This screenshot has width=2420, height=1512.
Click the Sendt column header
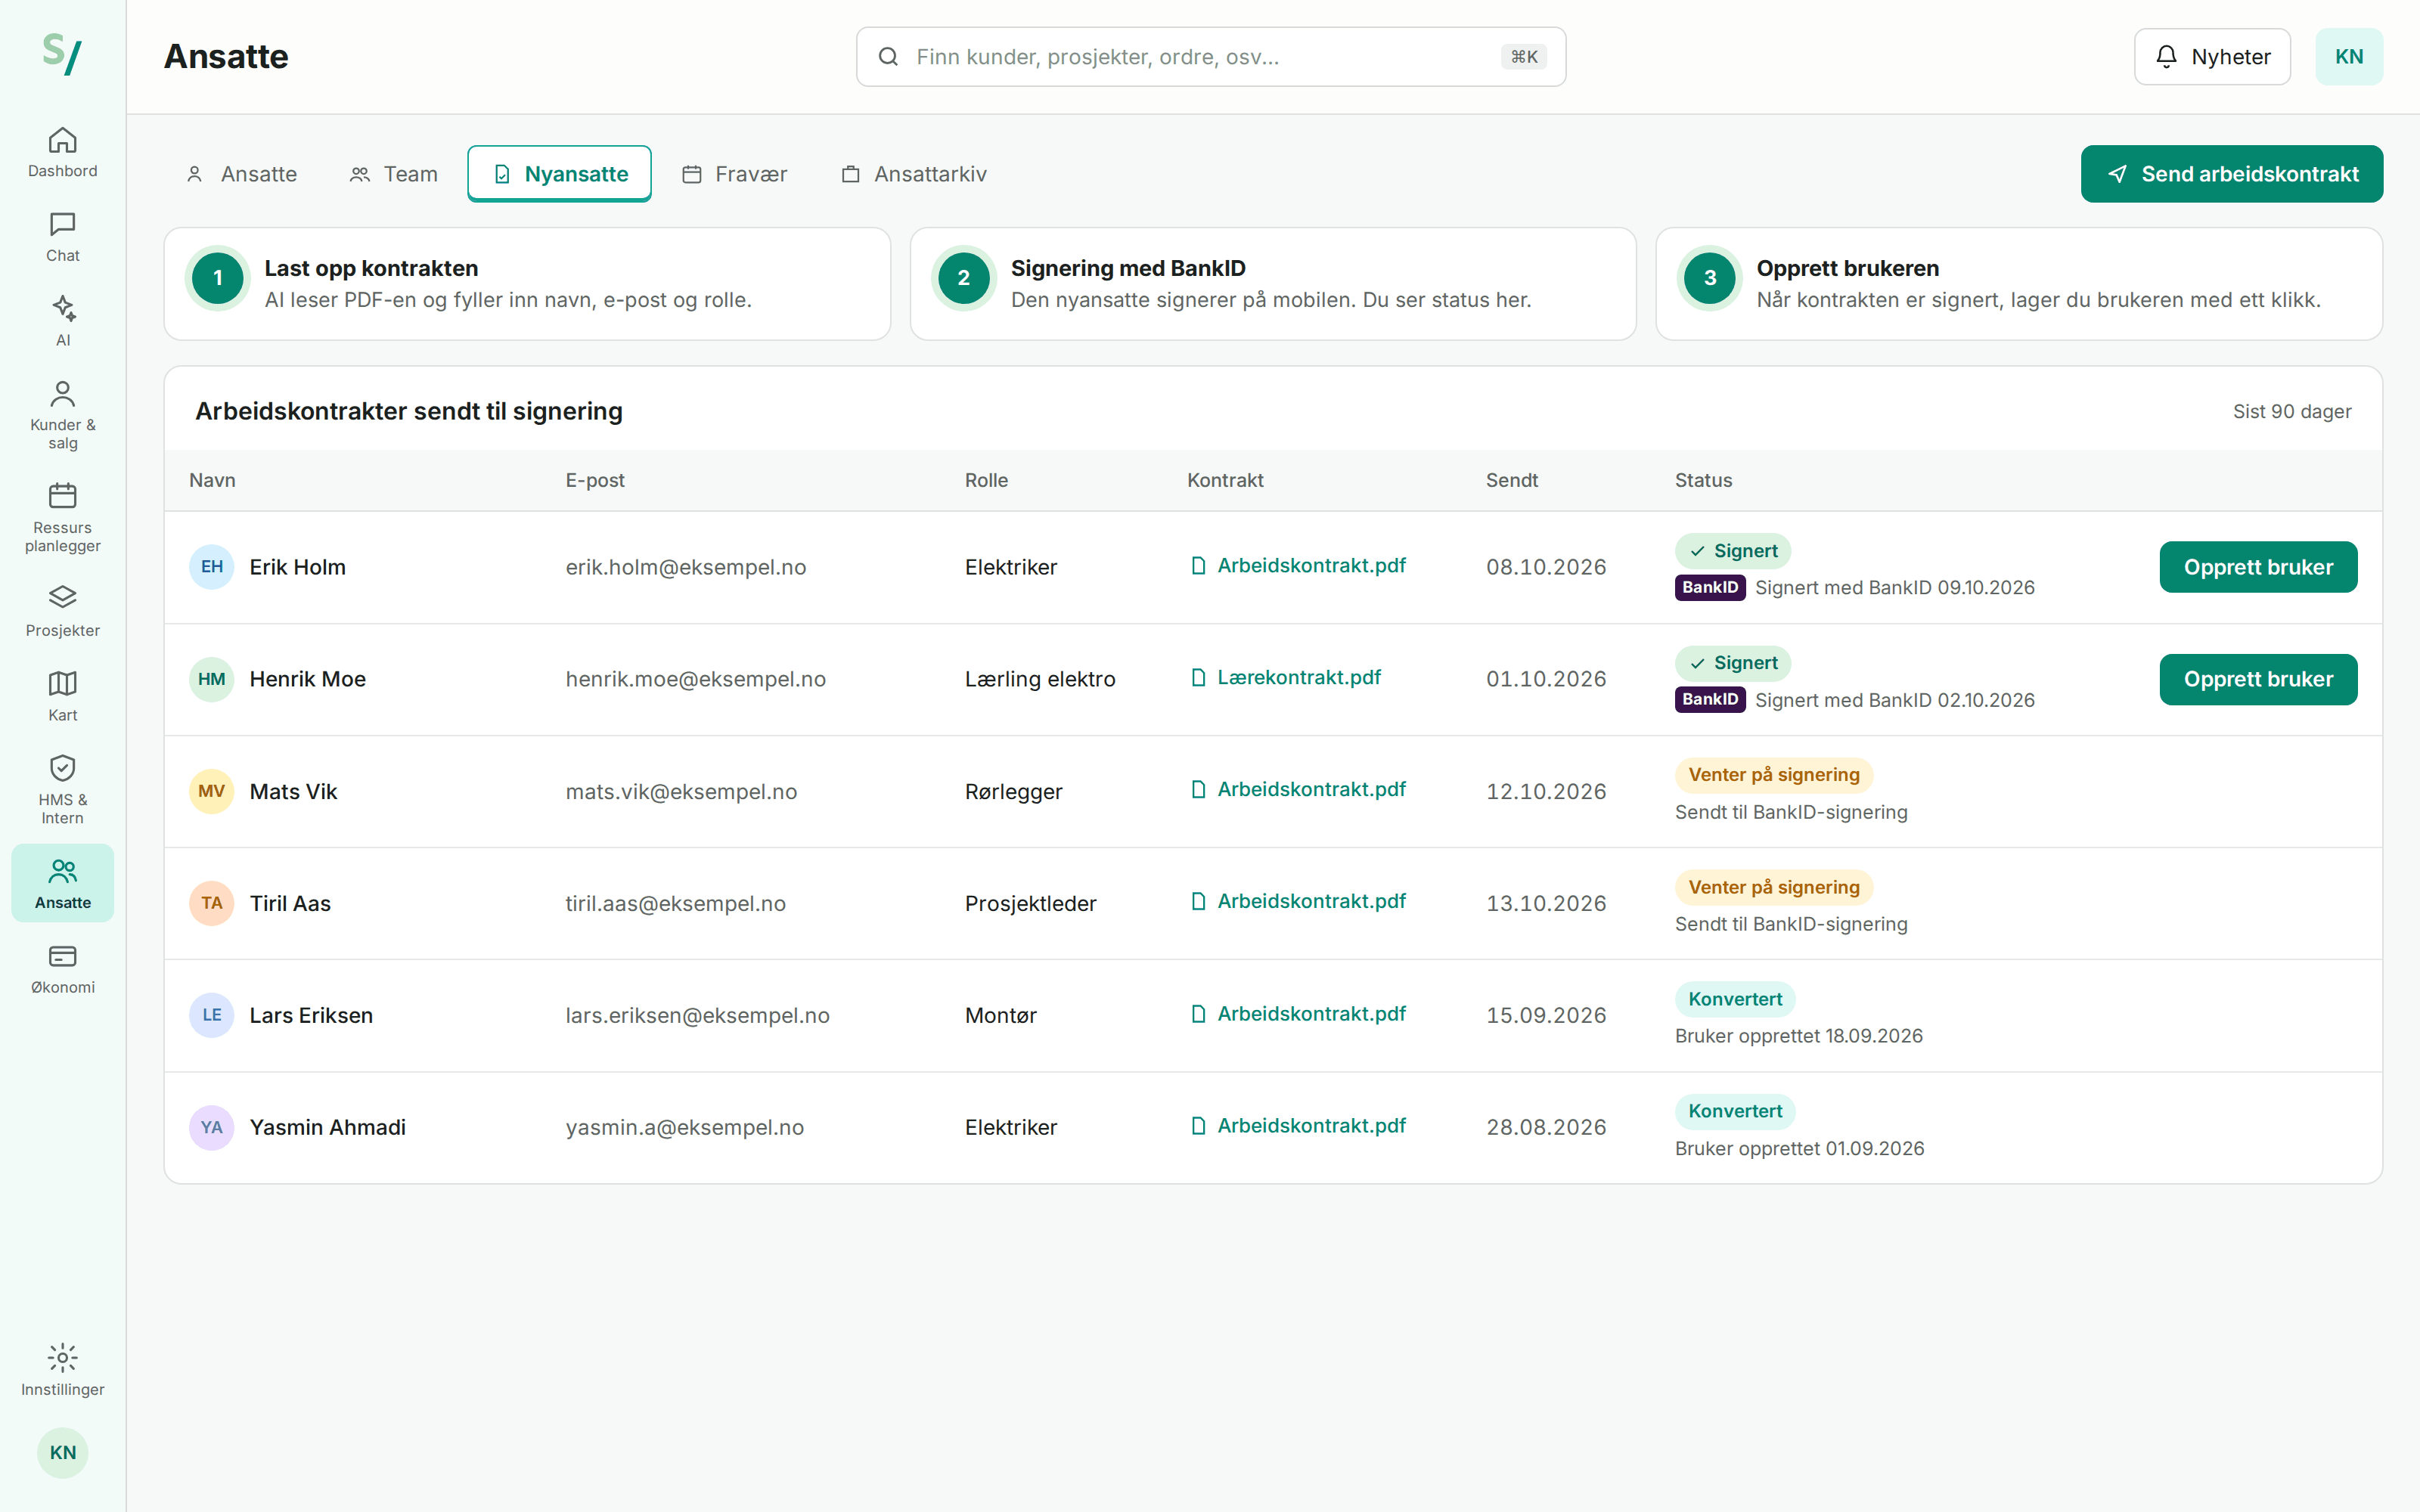[x=1511, y=480]
